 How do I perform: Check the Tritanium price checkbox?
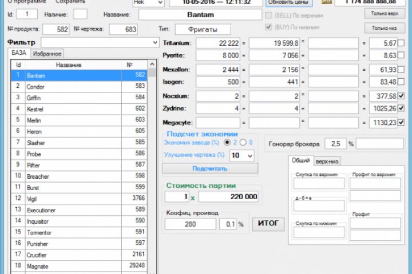(401, 43)
